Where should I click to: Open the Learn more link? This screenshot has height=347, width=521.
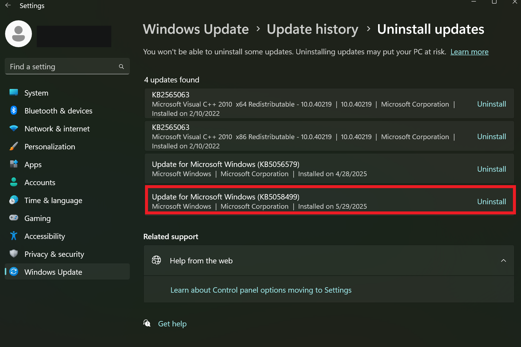pyautogui.click(x=469, y=52)
